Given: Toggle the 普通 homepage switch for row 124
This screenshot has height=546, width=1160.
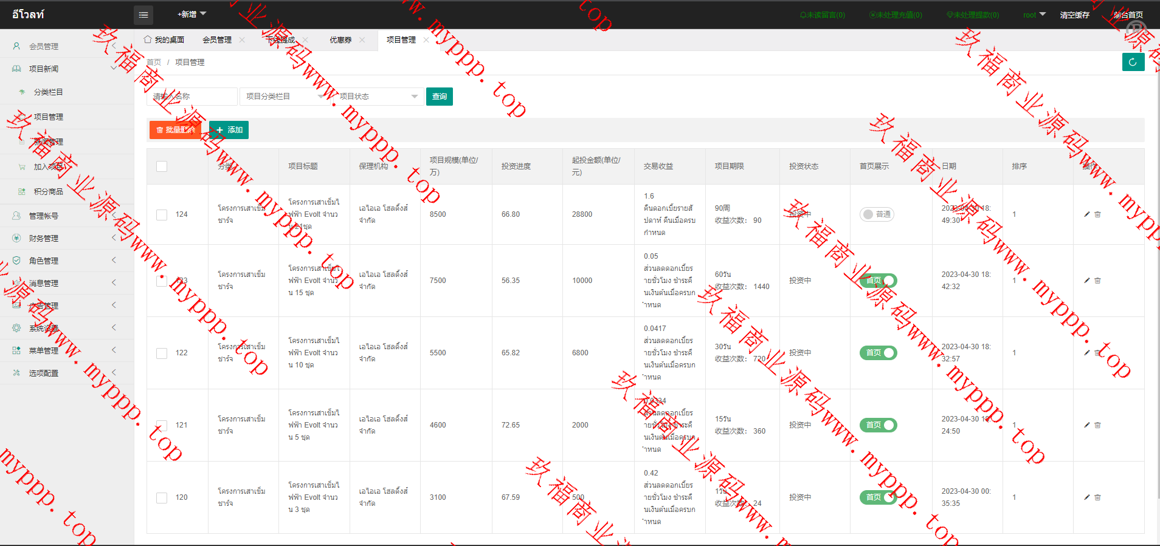Looking at the screenshot, I should coord(877,214).
